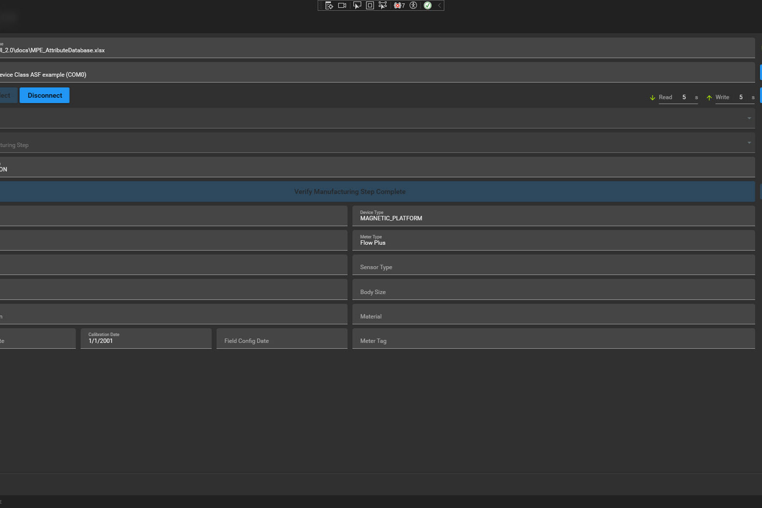Open binding failures indicator showing 7
This screenshot has height=508, width=762.
coord(399,5)
